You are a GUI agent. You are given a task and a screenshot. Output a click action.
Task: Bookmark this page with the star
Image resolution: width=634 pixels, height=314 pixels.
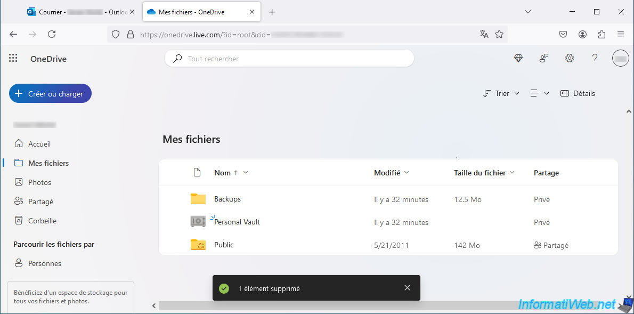[x=499, y=35]
